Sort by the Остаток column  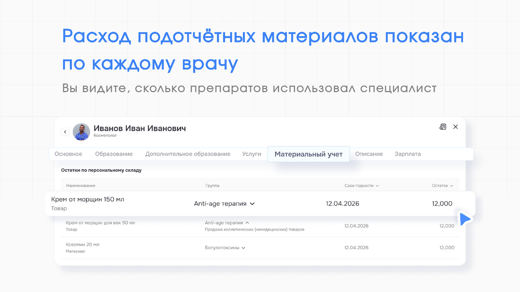(442, 186)
